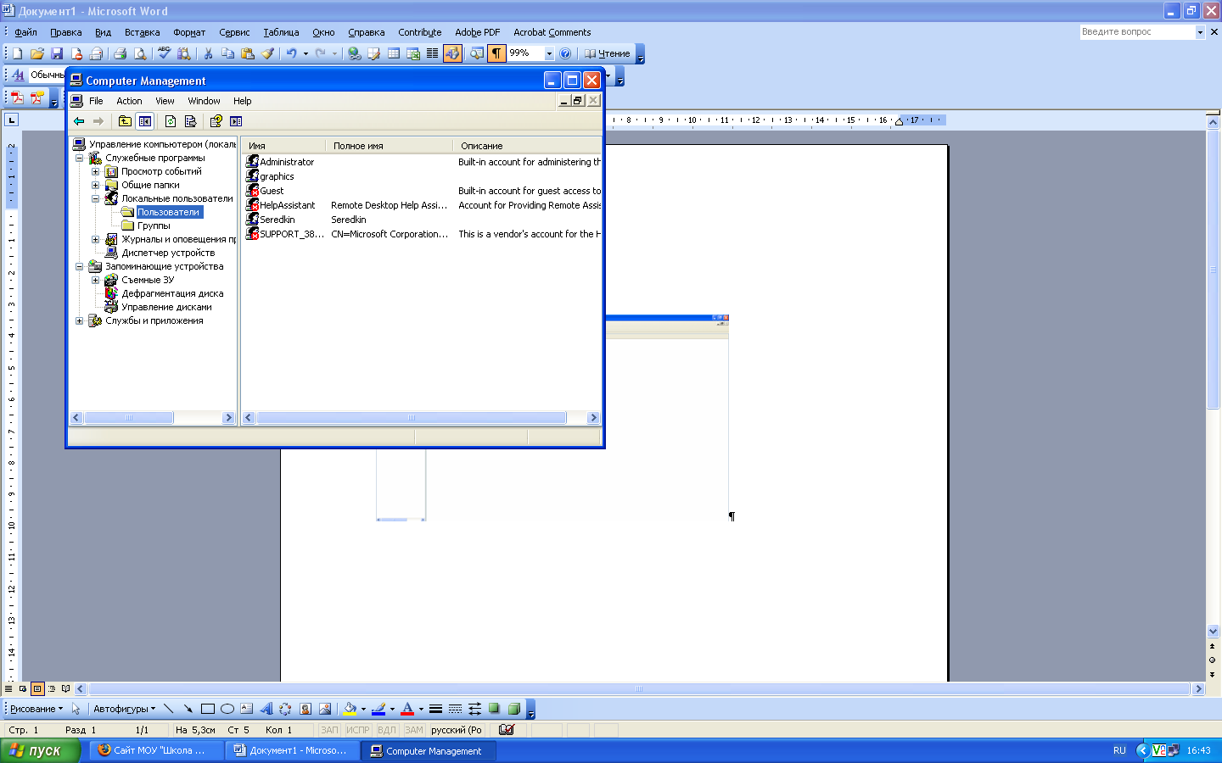This screenshot has width=1222, height=763.
Task: Insert WordArt from Drawing toolbar
Action: point(266,709)
